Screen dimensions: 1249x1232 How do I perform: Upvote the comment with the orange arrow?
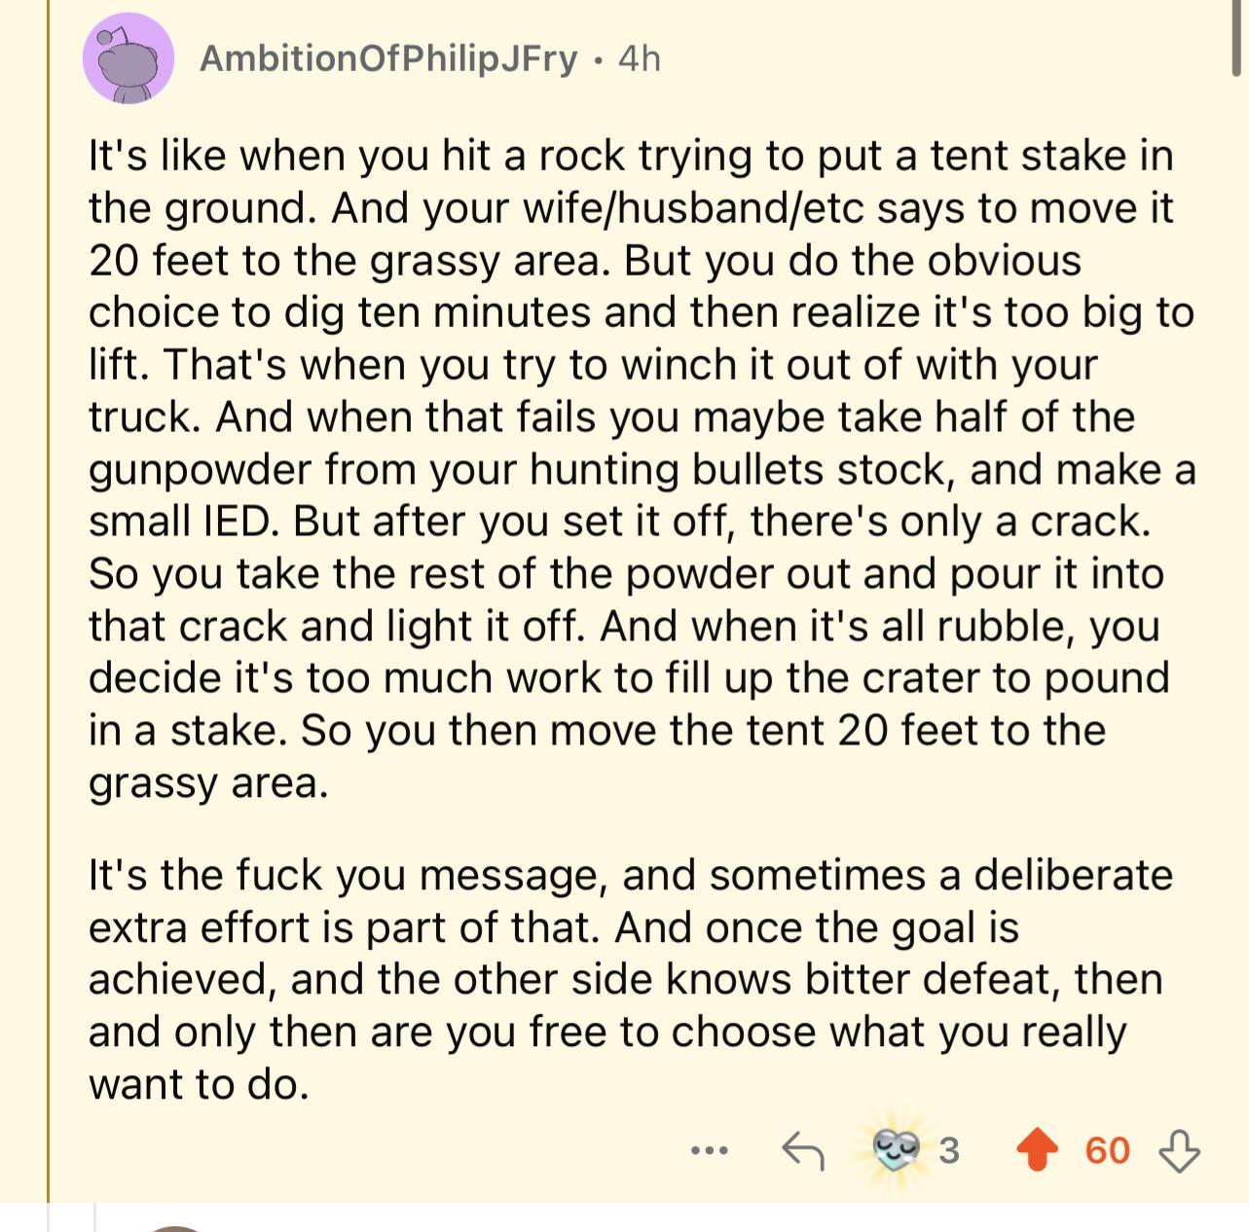click(1038, 1151)
